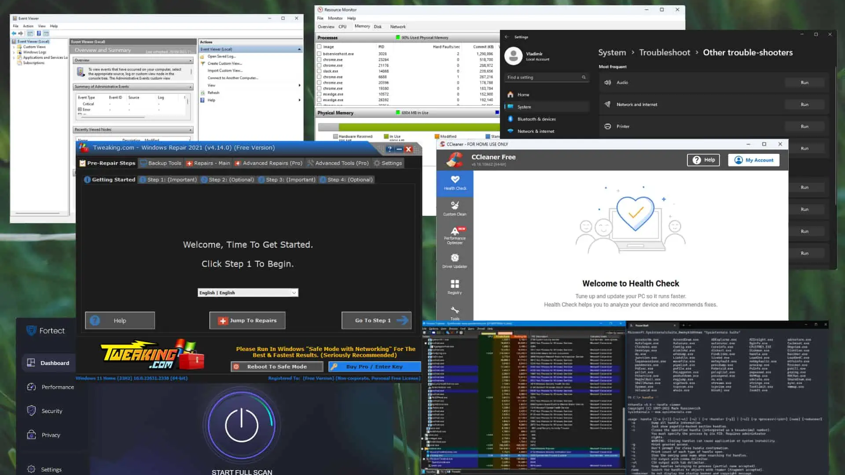Expand Applications and Services Logs tree node
The width and height of the screenshot is (845, 475).
[14, 58]
